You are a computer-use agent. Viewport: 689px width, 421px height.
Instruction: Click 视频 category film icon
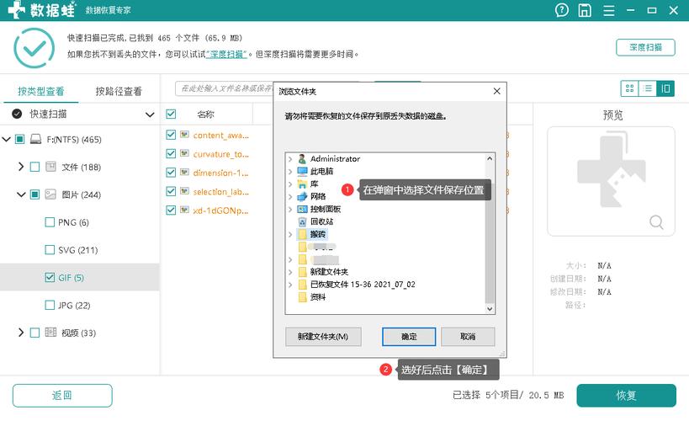50,332
